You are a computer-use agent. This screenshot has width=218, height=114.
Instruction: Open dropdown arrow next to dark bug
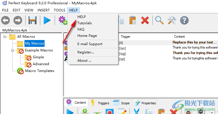[212, 113]
